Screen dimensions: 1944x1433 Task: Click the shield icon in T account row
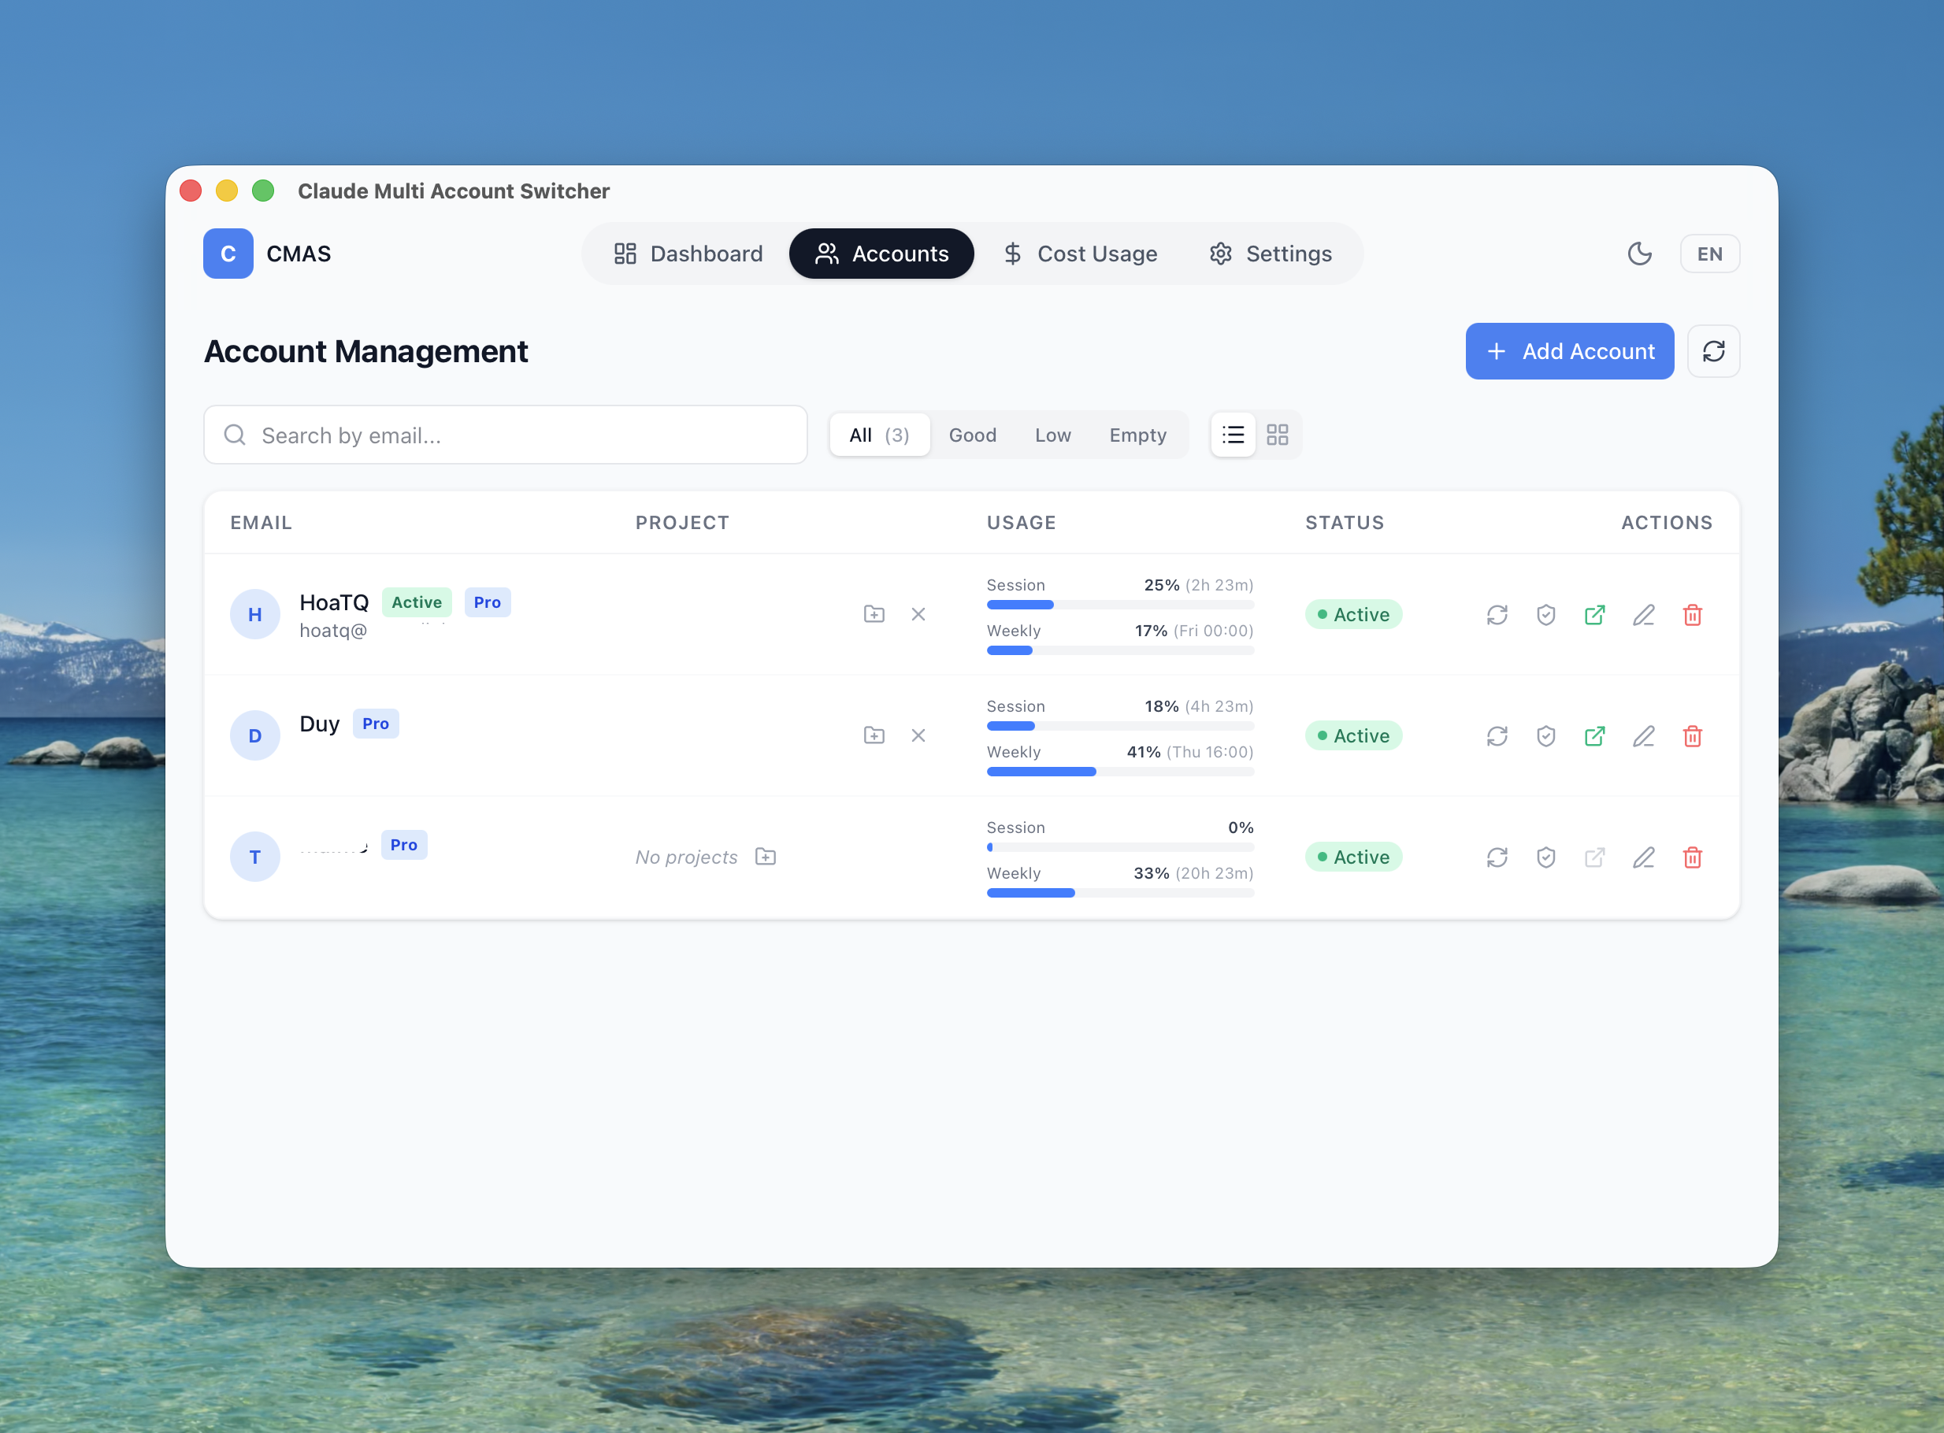point(1545,858)
